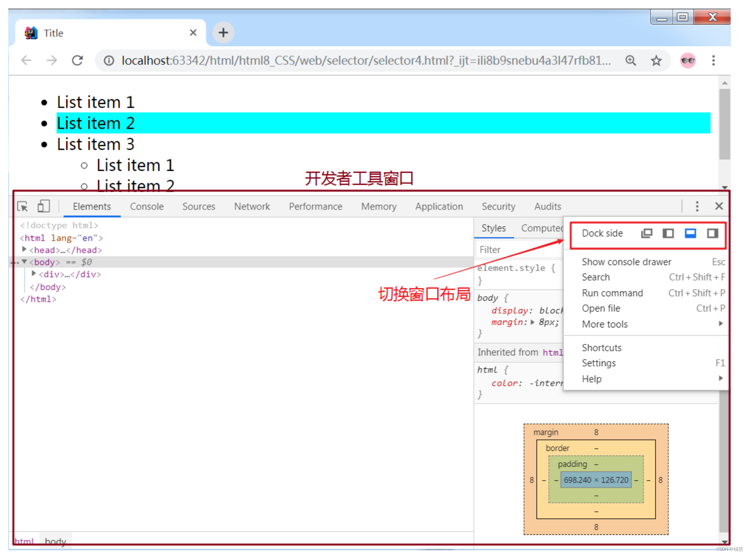Choose Run command menu item
The height and width of the screenshot is (555, 749).
click(x=646, y=293)
